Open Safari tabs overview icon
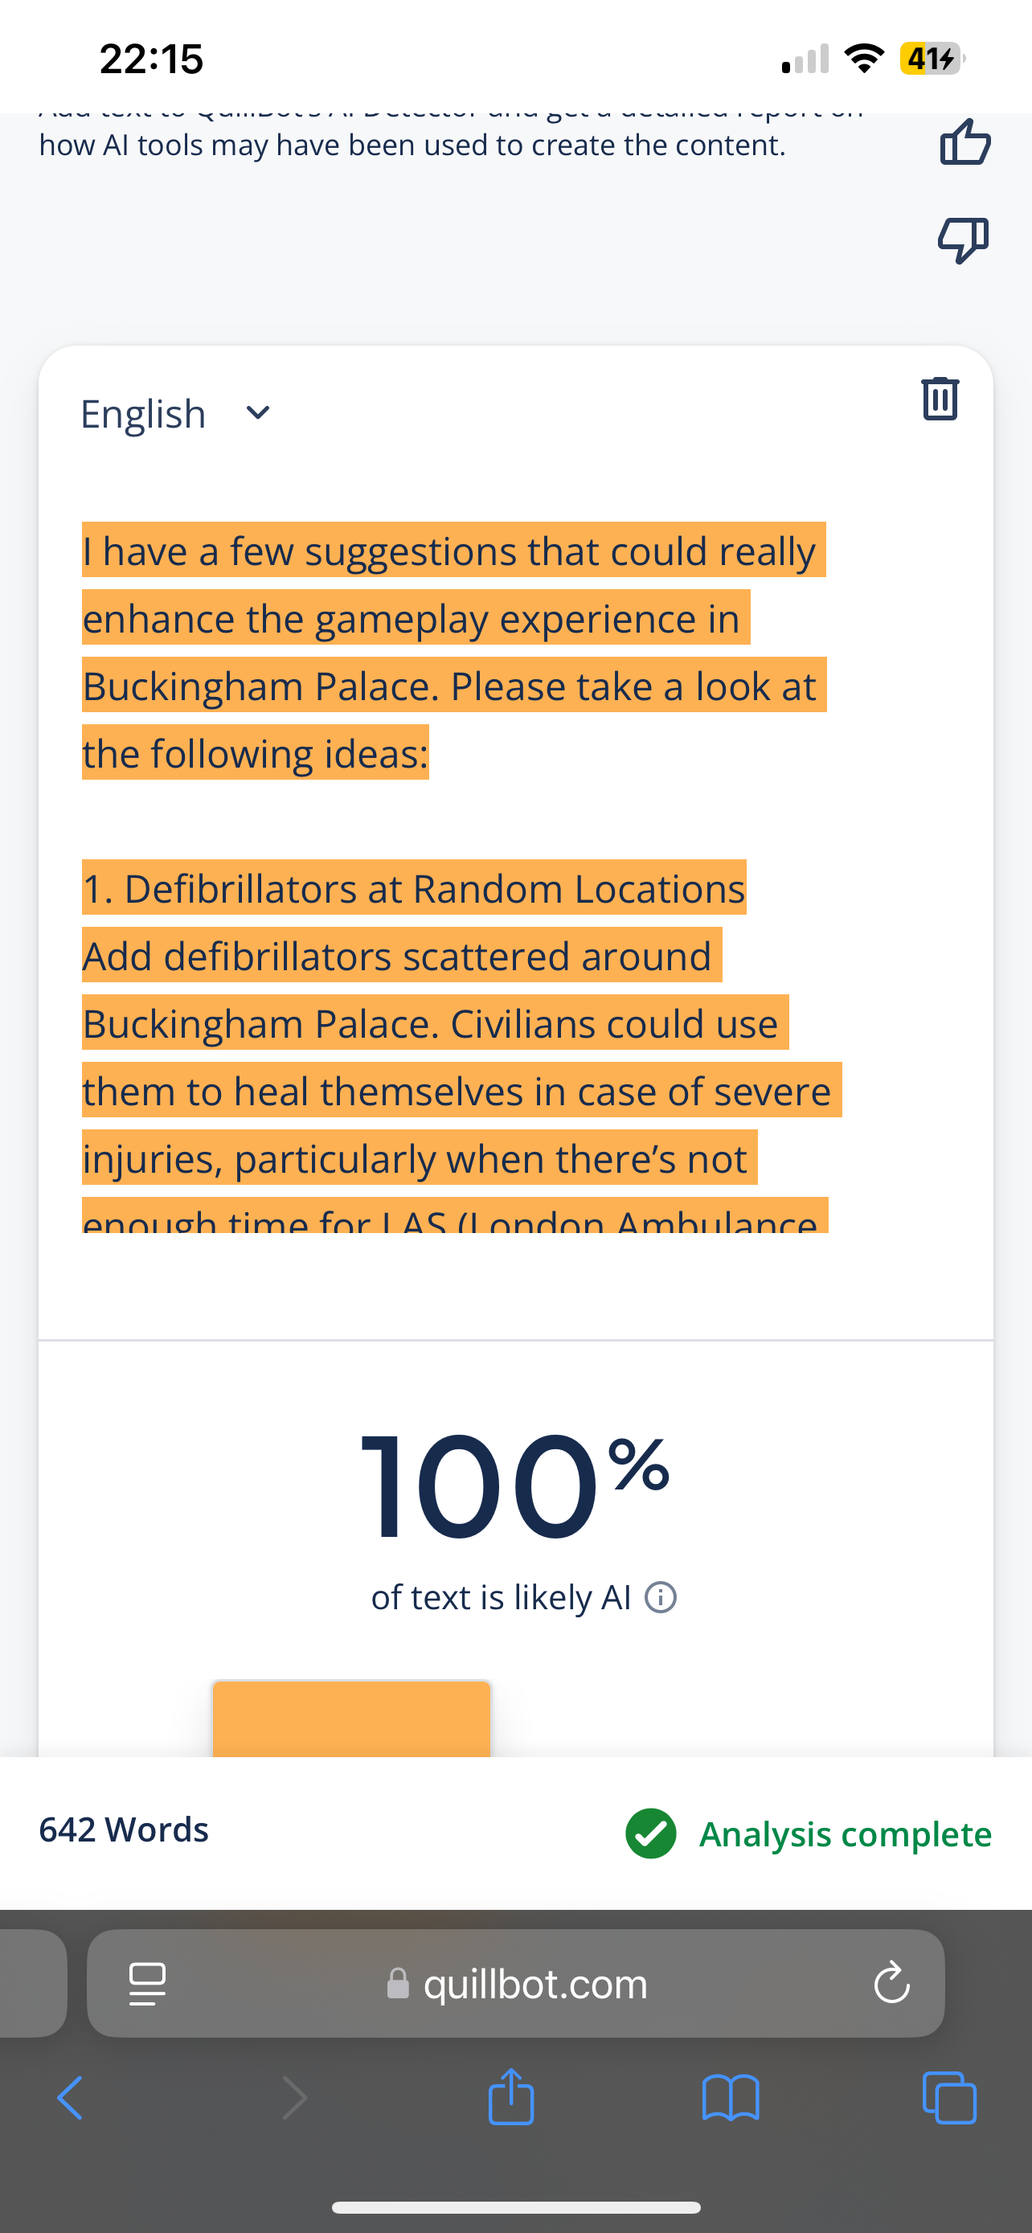This screenshot has height=2233, width=1032. (x=950, y=2098)
